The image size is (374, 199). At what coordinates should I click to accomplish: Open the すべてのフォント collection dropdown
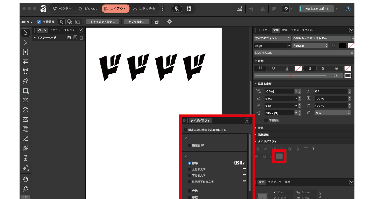(272, 38)
